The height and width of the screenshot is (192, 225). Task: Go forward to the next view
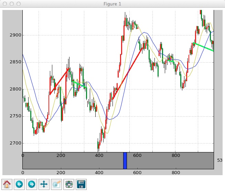point(32,184)
